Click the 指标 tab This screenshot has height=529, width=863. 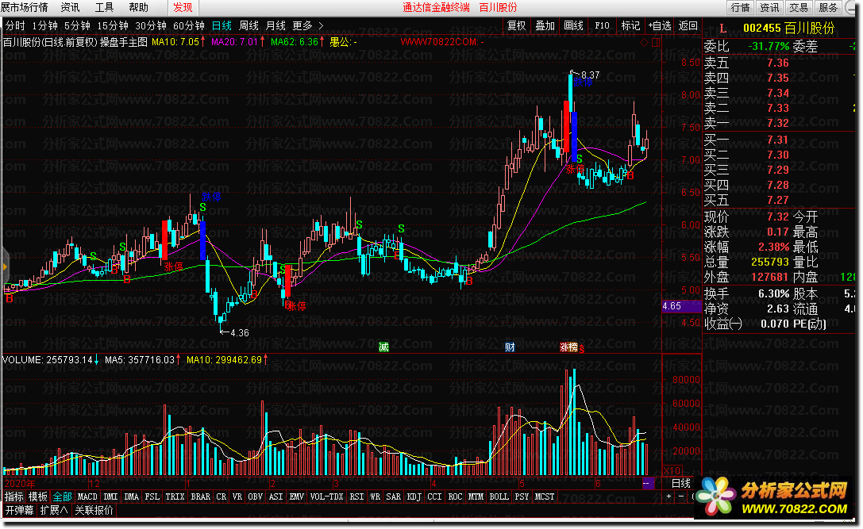(x=14, y=496)
